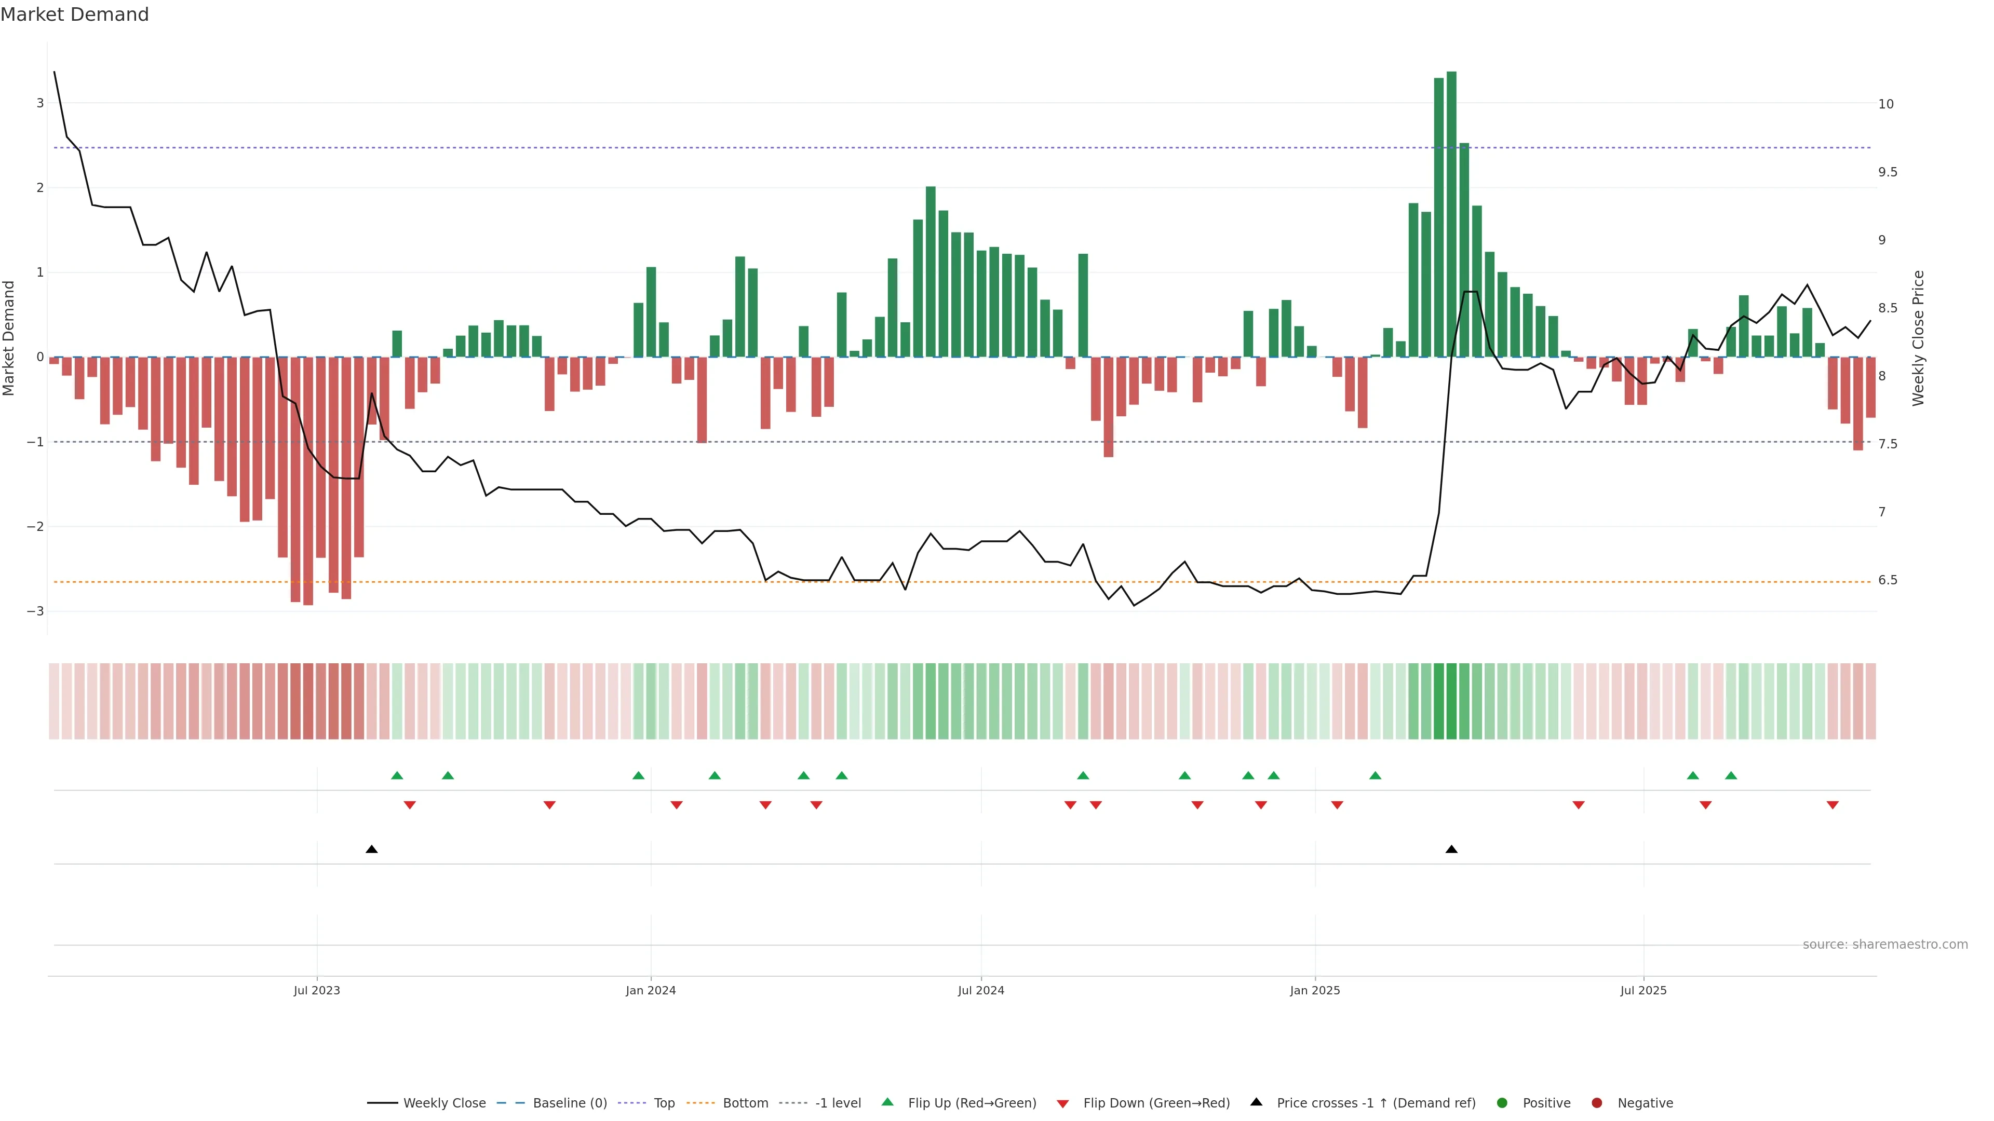Click the Negative red circle legend icon
This screenshot has width=1994, height=1121.
[1597, 1103]
